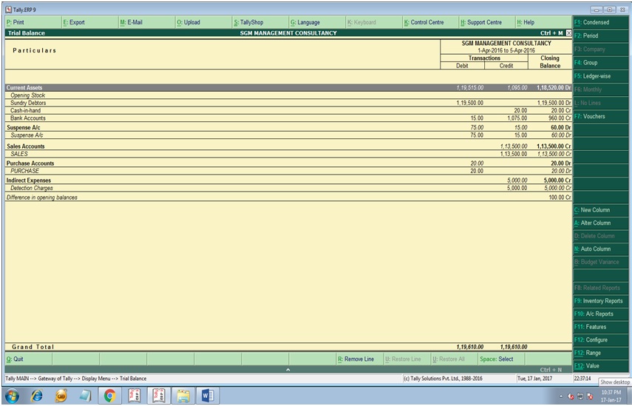
Task: Select the Bank Accounts row
Action: click(288, 118)
